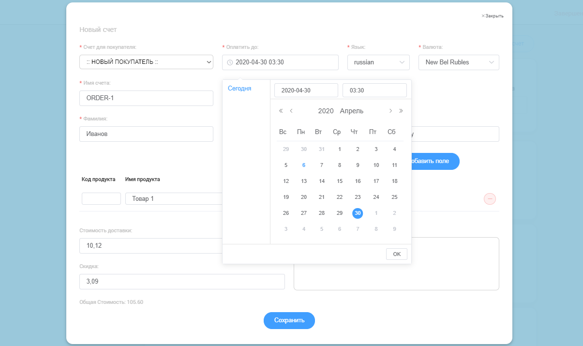Close the new invoice dialog

click(x=492, y=16)
